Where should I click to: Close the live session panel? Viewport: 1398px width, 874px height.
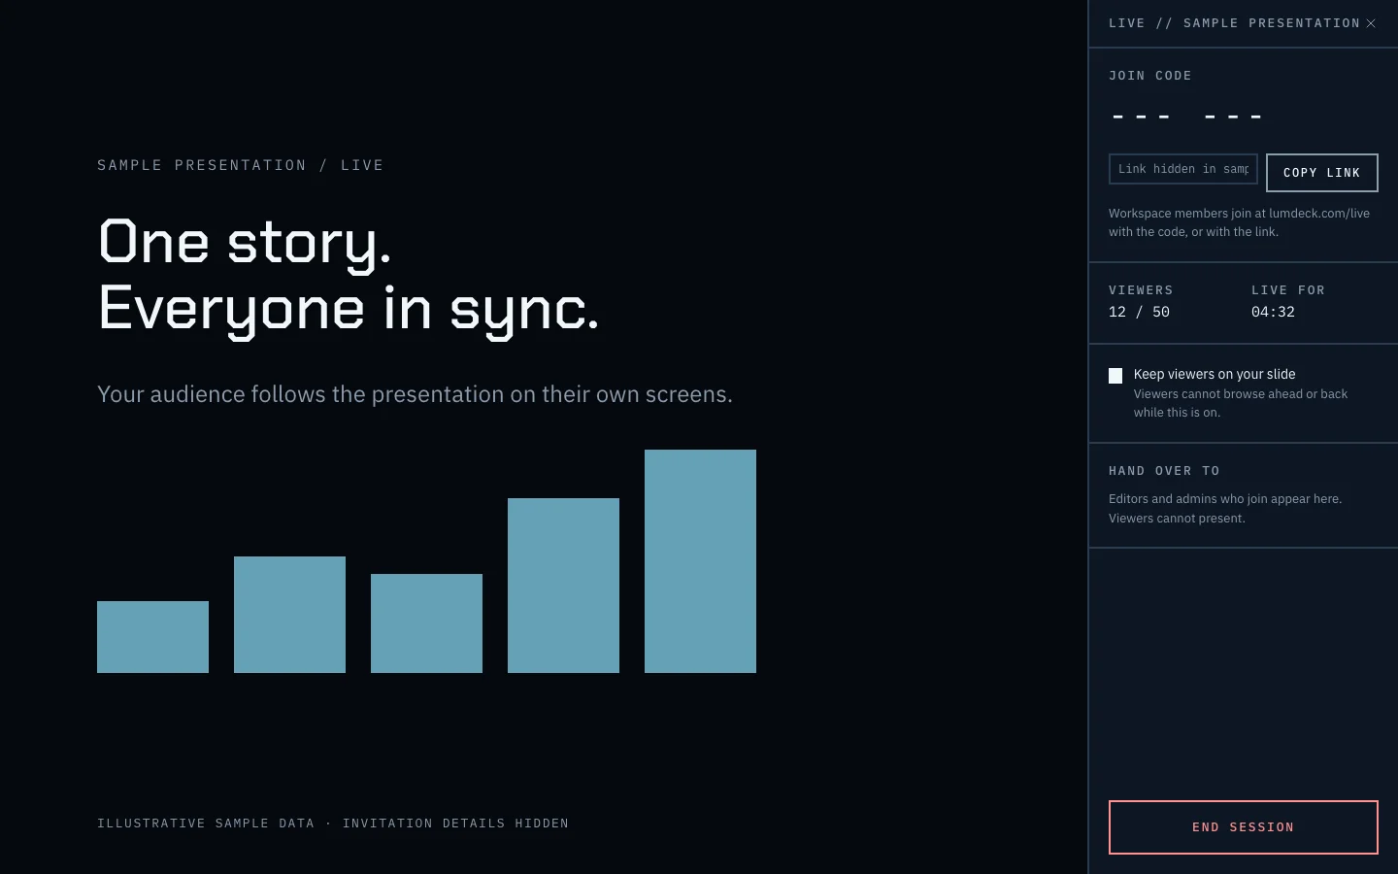pyautogui.click(x=1371, y=23)
